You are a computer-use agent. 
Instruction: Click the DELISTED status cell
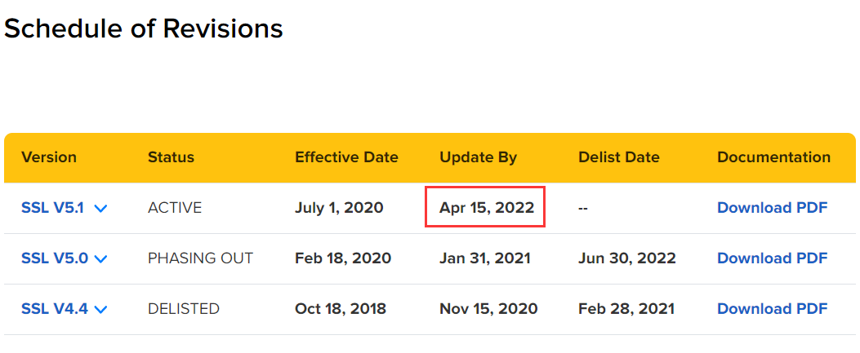[x=184, y=309]
